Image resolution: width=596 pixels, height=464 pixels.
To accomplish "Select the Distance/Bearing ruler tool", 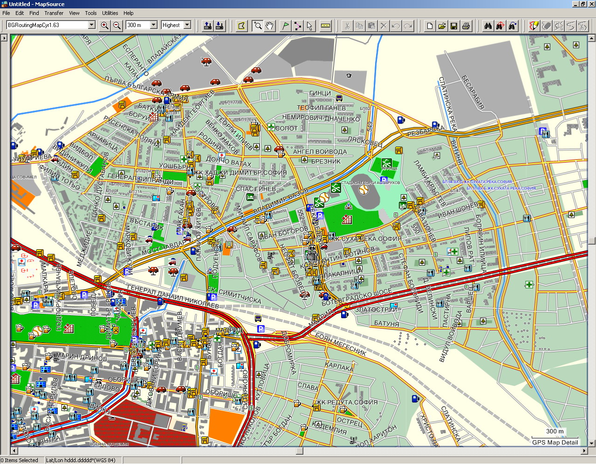I will 326,26.
